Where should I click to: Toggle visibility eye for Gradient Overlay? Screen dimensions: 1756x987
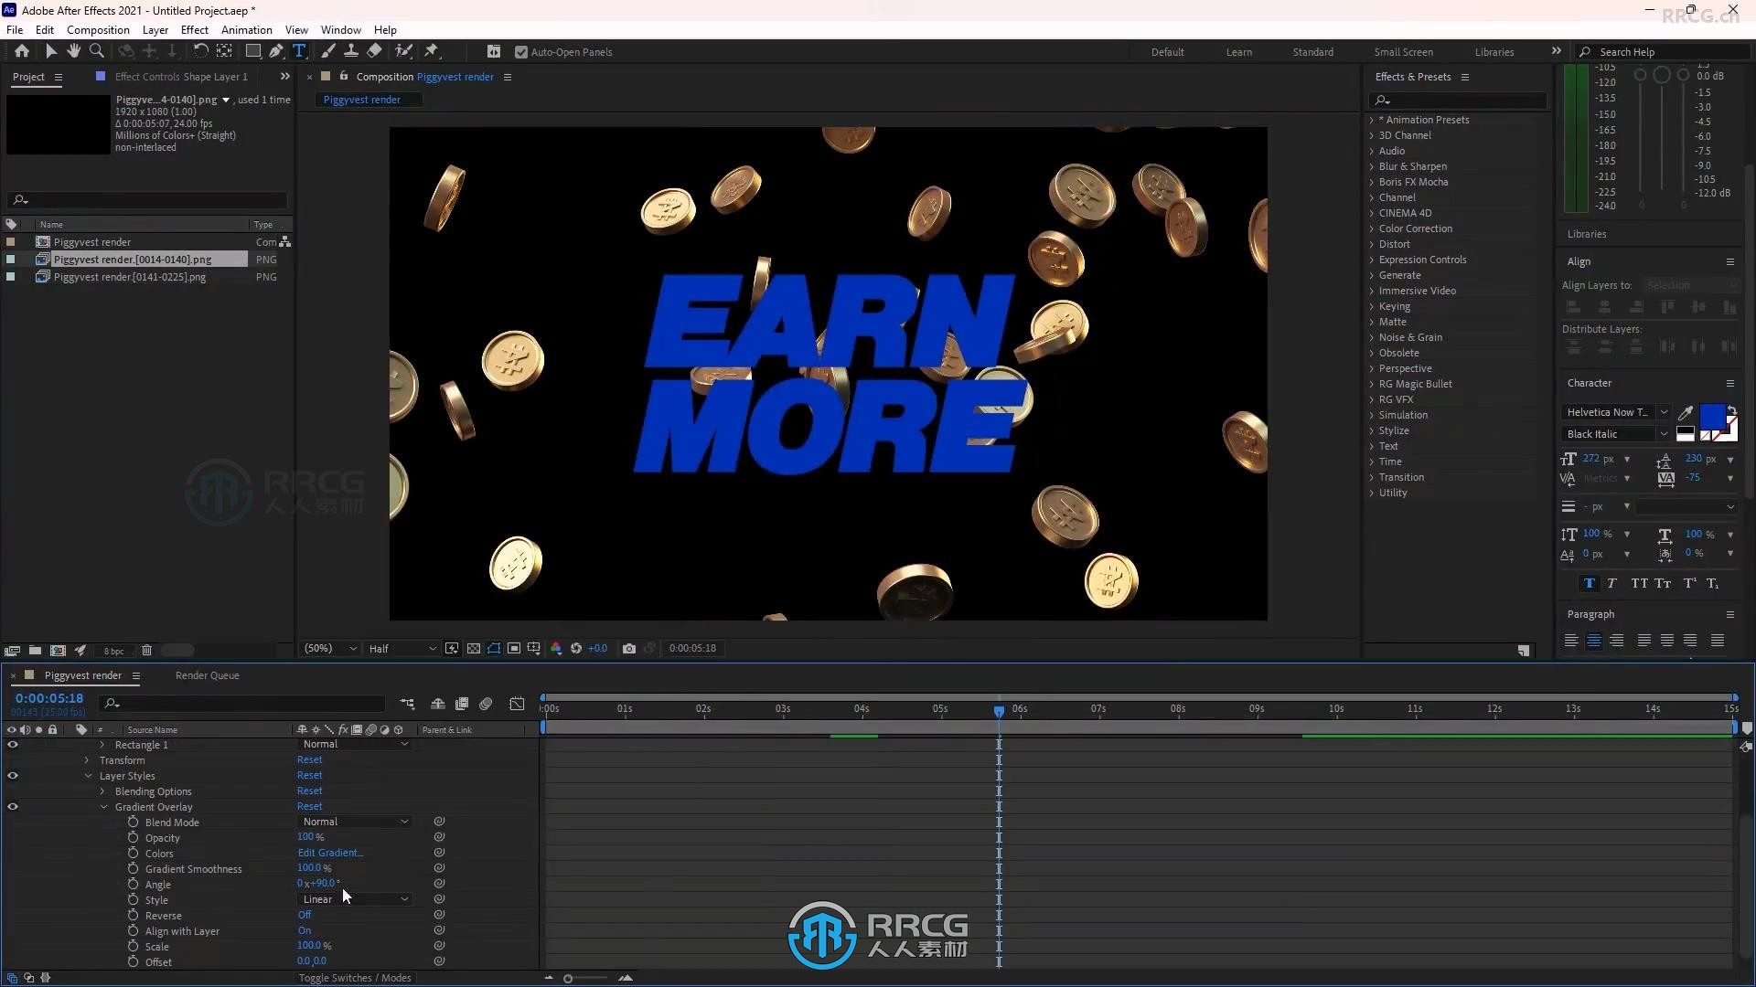click(13, 807)
